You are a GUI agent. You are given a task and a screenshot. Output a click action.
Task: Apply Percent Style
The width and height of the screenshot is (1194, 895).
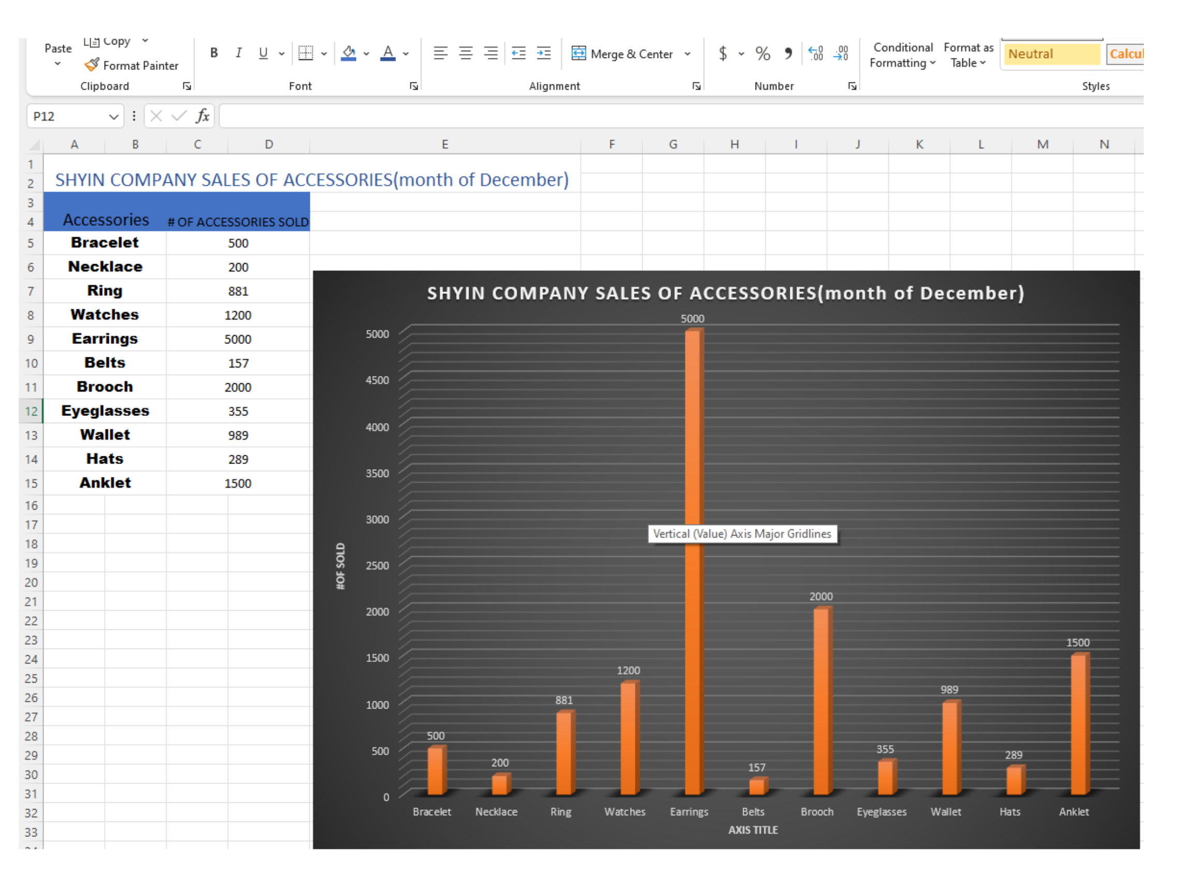(x=762, y=53)
